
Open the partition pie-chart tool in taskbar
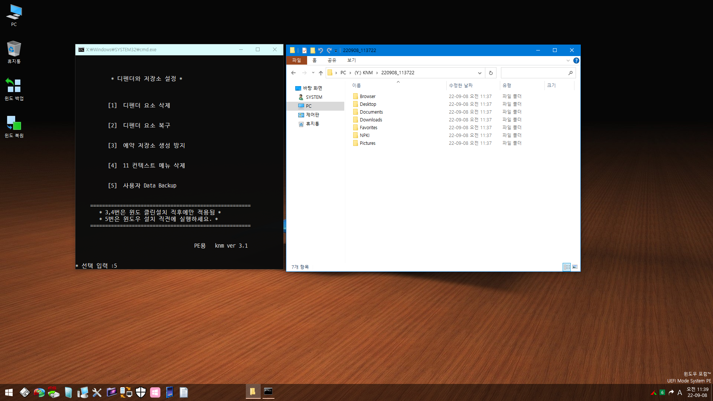click(39, 392)
